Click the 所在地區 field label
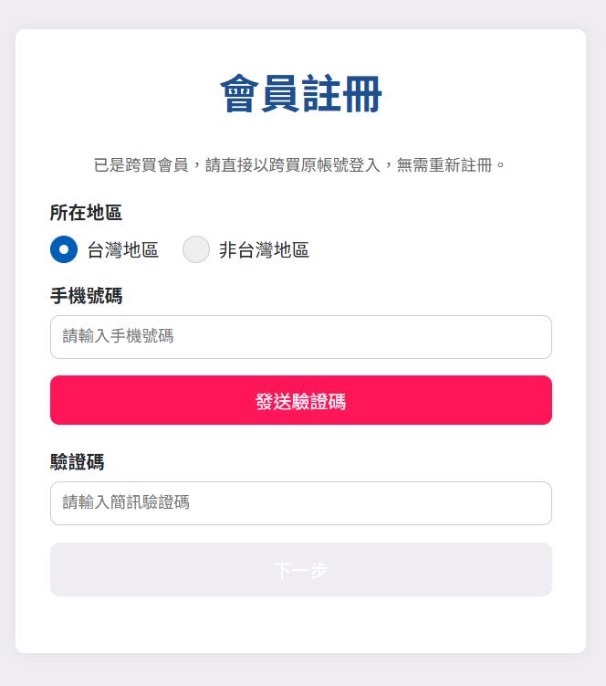 (x=86, y=213)
